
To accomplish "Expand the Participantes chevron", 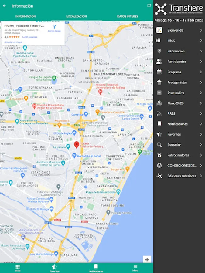I will 201,62.
